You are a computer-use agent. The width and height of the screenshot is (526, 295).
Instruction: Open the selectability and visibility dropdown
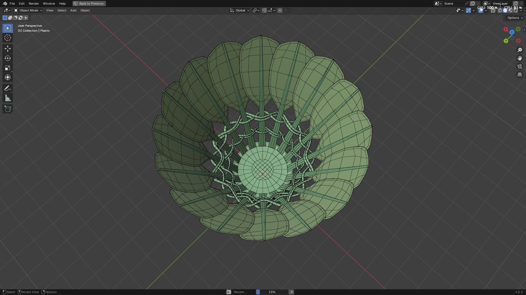tap(460, 10)
